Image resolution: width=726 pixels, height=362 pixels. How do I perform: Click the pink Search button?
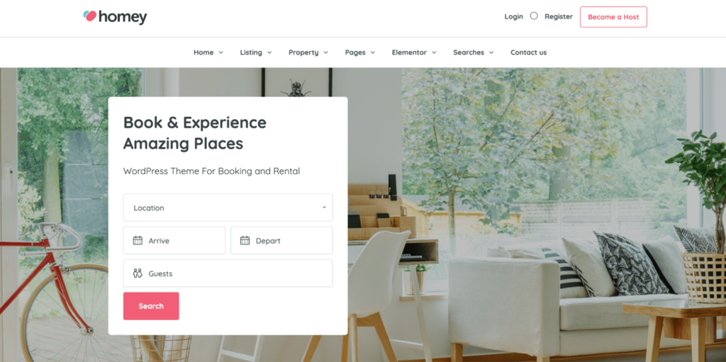coord(151,306)
